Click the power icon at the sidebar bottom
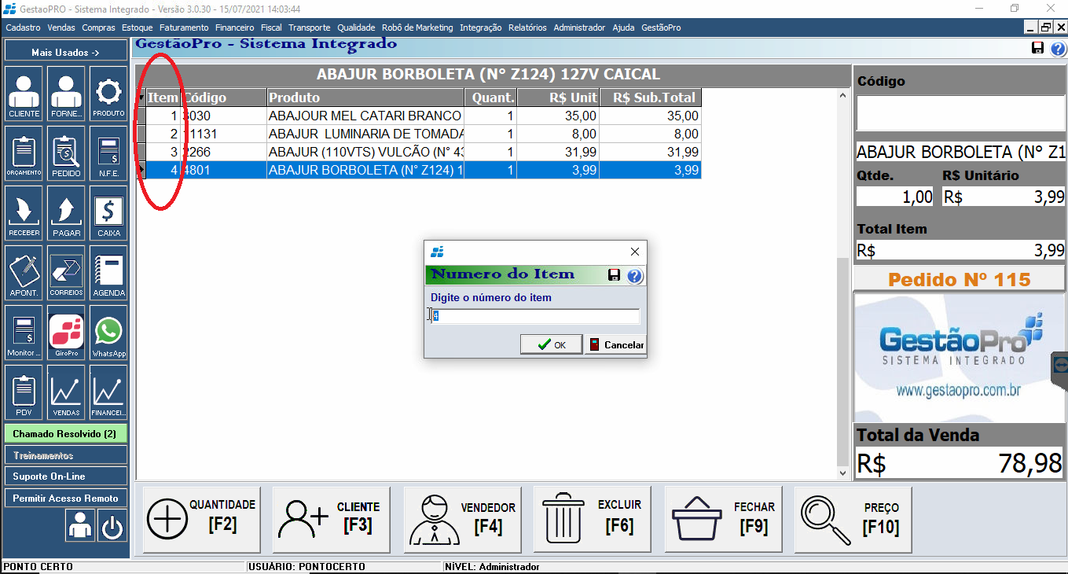 [112, 525]
